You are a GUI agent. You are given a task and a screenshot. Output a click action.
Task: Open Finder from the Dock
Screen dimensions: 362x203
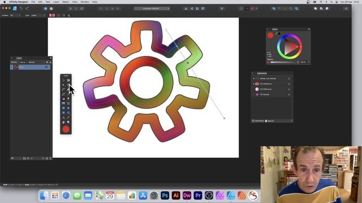pos(44,196)
